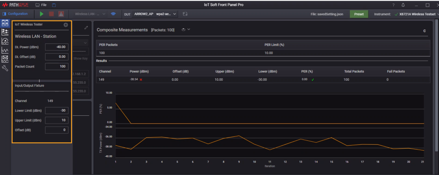Toggle the Configuration panel
439x175 pixels.
click(15, 14)
